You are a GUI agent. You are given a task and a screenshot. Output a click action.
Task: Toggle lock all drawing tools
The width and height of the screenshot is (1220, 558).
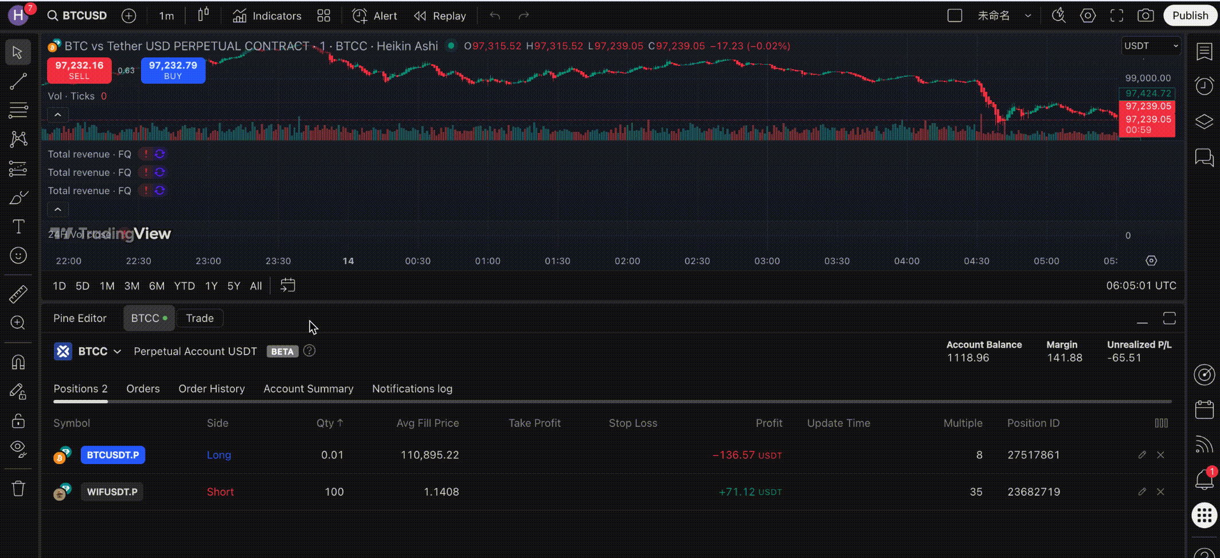tap(18, 421)
